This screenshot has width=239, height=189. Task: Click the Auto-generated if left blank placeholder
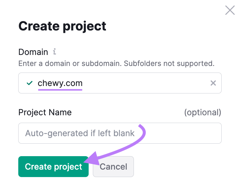80,133
